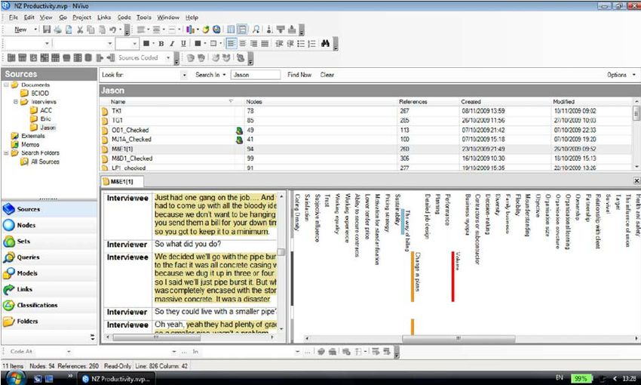Open the New dropdown arrow
The width and height of the screenshot is (641, 385).
click(x=35, y=29)
